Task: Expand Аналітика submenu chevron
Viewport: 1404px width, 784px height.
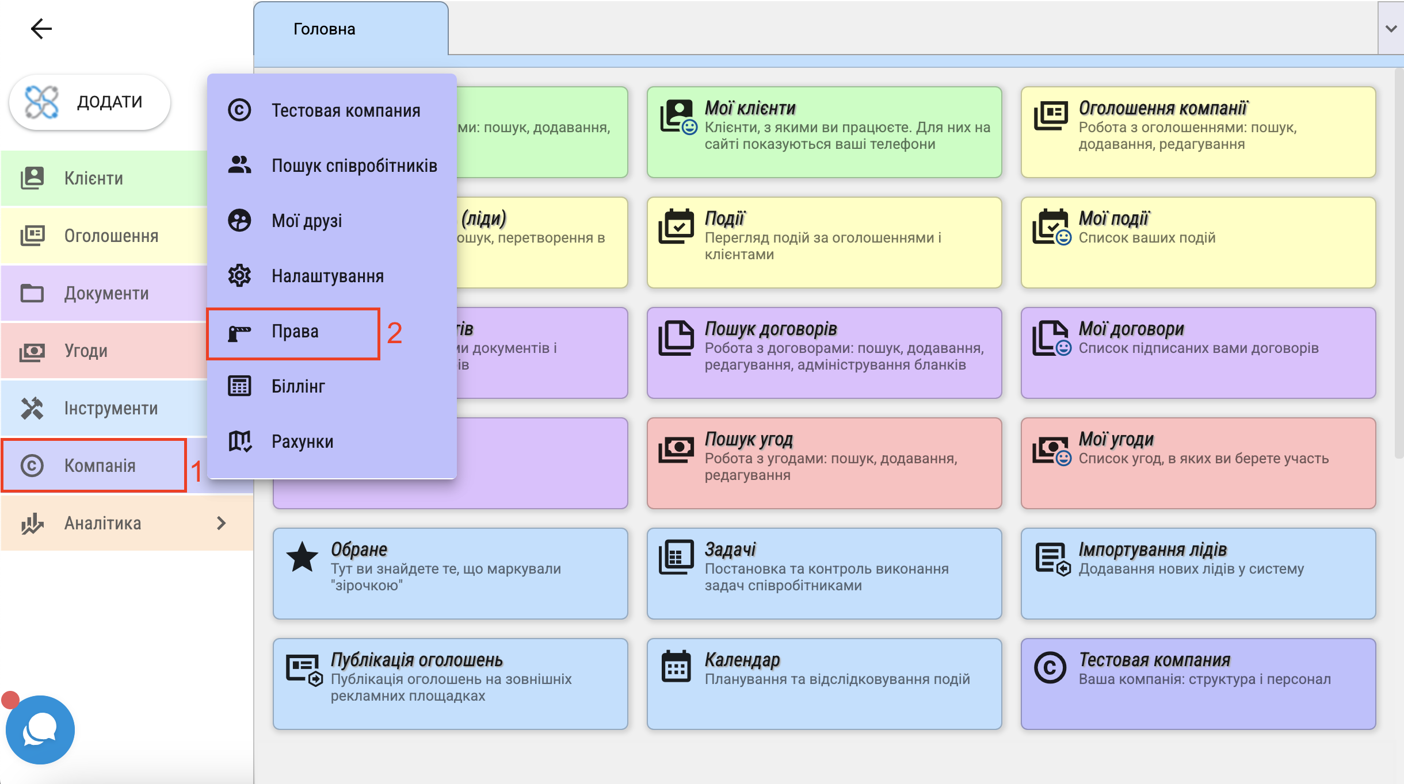Action: (x=222, y=523)
